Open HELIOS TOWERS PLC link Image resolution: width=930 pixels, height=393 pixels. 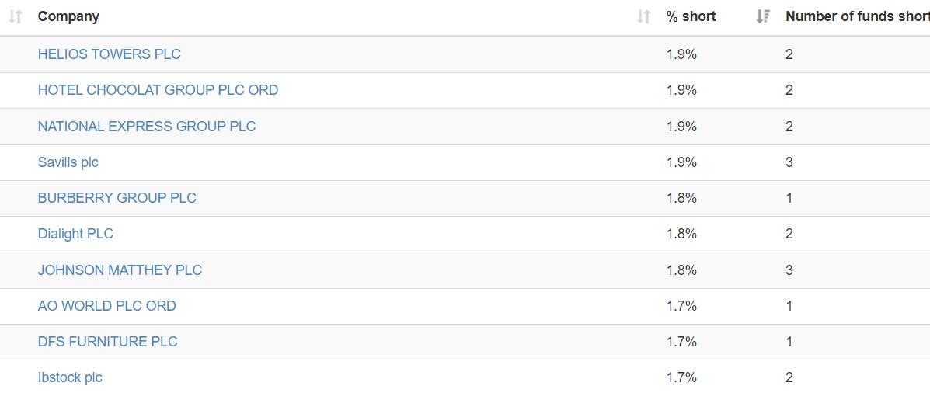click(109, 54)
